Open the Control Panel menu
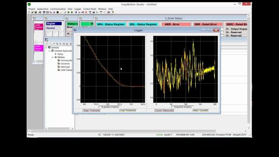Screen dimensions: 279x157 tap(90, 9)
